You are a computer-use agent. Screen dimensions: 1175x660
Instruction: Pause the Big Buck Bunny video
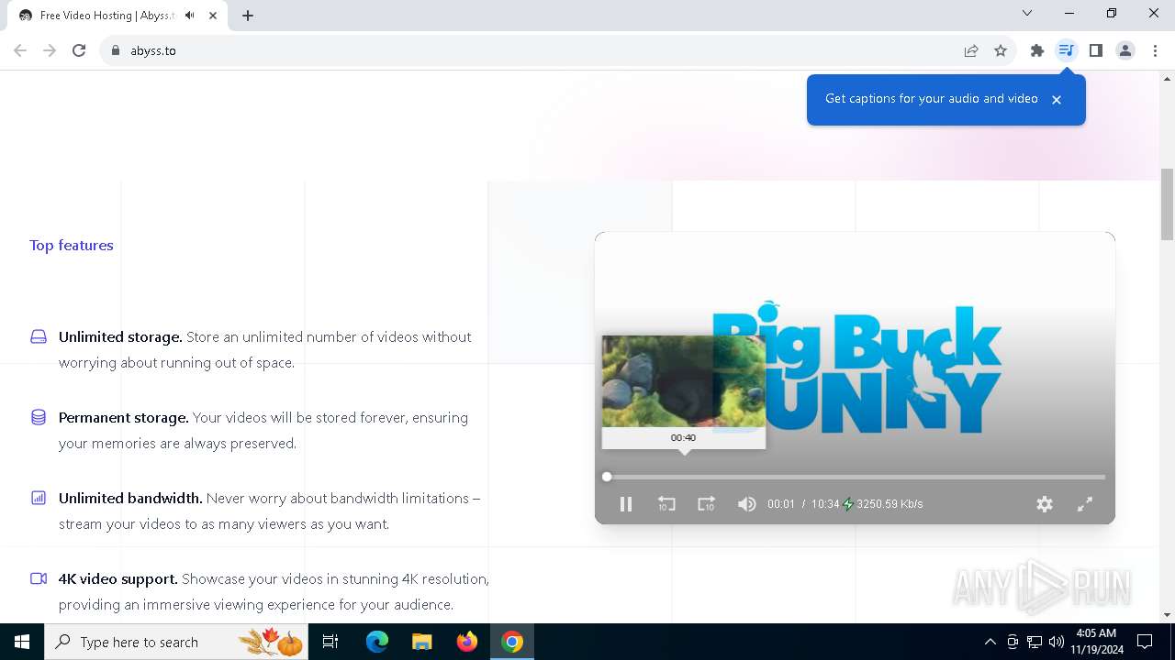(x=626, y=504)
